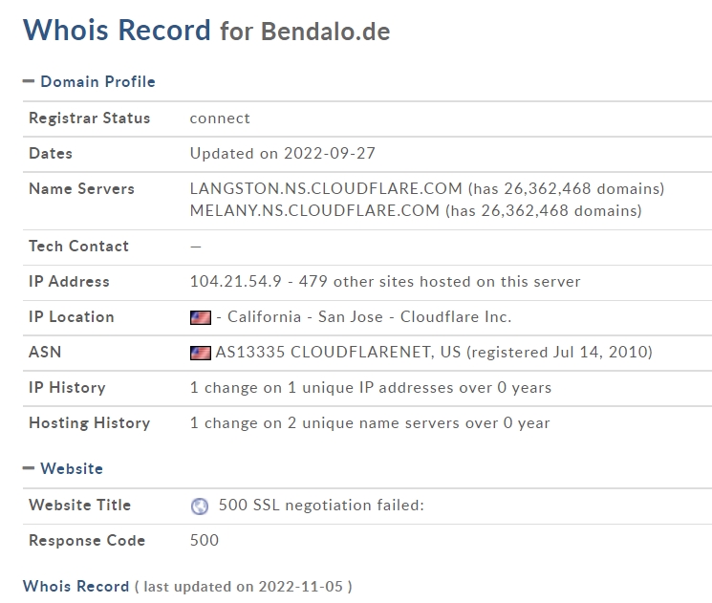Click AS13335 CLOUDFLARENET ASN text
712x603 pixels.
pos(337,353)
